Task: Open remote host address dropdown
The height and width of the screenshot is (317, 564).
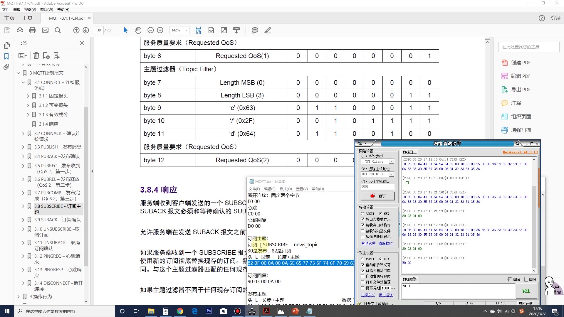Action: 392,174
